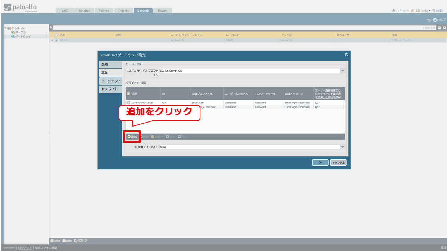Click the magnifier icon of the filter bar
Screen dimensions: 447x251
51,28
